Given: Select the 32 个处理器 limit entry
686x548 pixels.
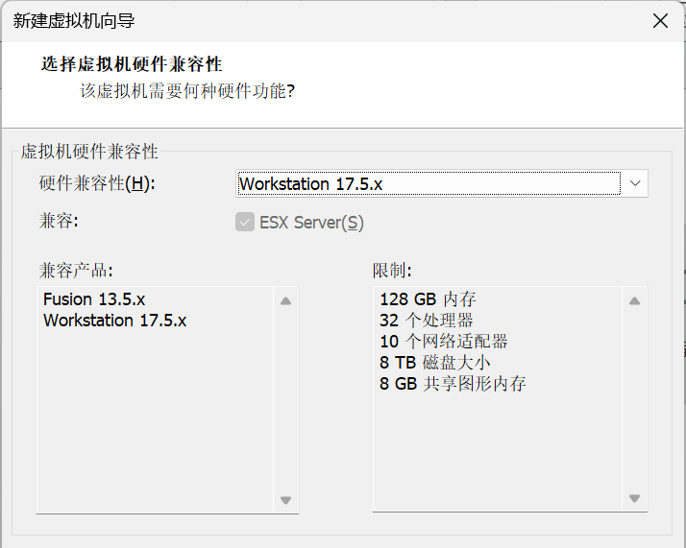Looking at the screenshot, I should (427, 321).
